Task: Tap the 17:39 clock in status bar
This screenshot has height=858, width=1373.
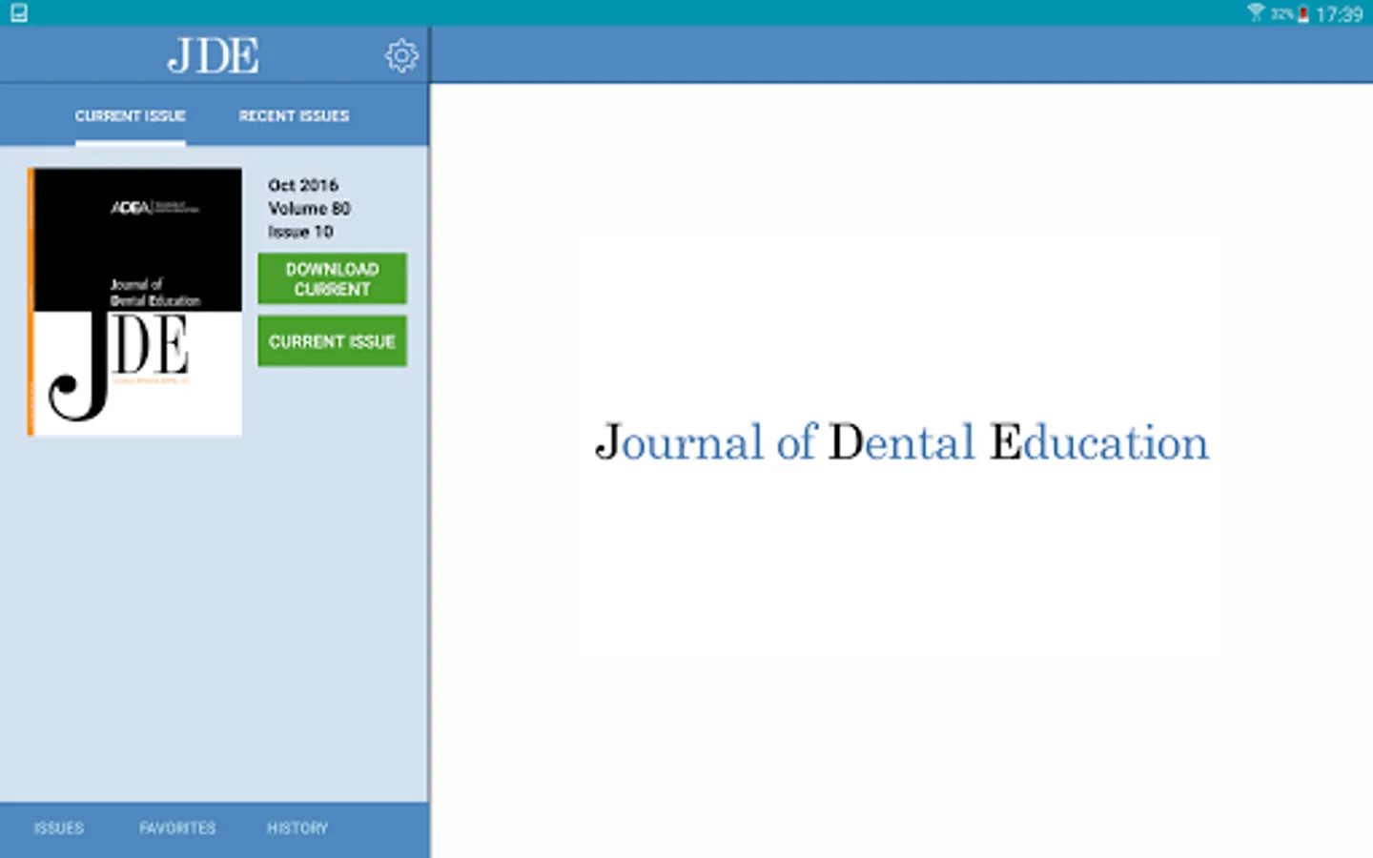Action: [1339, 14]
